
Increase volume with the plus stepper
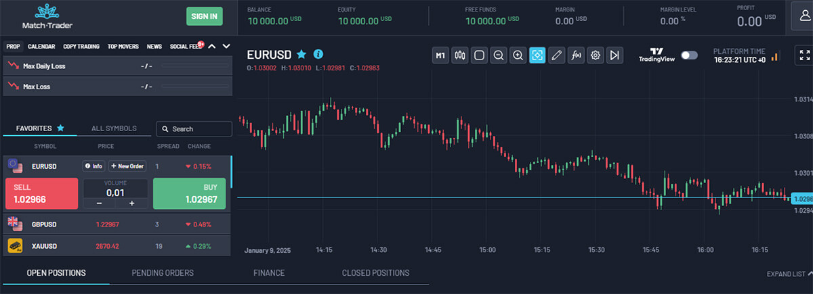[x=132, y=203]
